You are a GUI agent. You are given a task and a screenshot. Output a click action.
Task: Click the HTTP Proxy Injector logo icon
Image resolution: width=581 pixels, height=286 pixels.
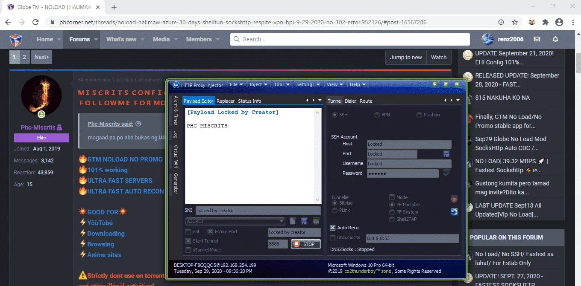(175, 85)
